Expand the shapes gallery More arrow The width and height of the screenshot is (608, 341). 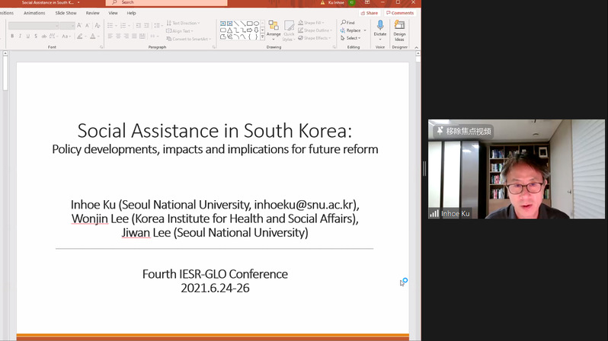[261, 37]
